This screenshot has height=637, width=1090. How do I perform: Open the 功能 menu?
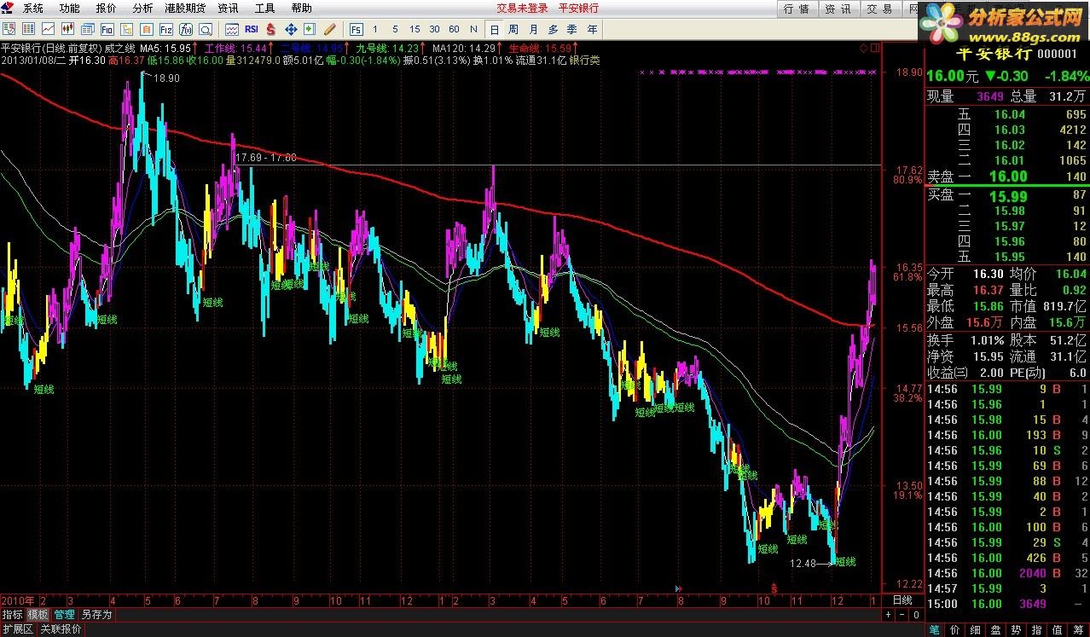click(69, 8)
